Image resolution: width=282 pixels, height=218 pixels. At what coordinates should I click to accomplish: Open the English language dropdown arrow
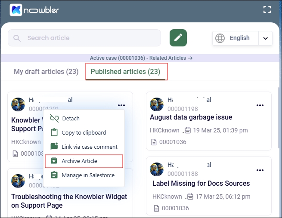click(266, 38)
